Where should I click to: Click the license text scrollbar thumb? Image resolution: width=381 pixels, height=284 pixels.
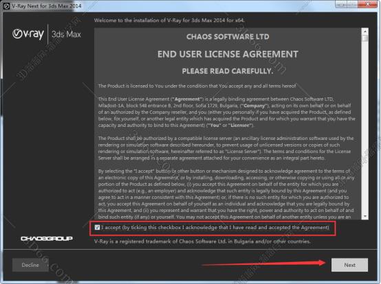coord(364,38)
